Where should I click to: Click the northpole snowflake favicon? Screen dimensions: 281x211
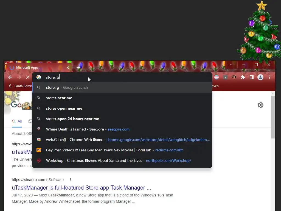[x=39, y=160]
